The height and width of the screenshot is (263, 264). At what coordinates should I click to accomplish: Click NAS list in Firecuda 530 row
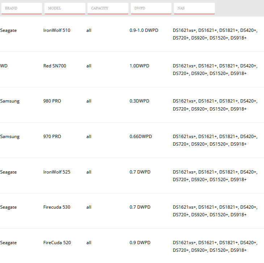(x=215, y=211)
